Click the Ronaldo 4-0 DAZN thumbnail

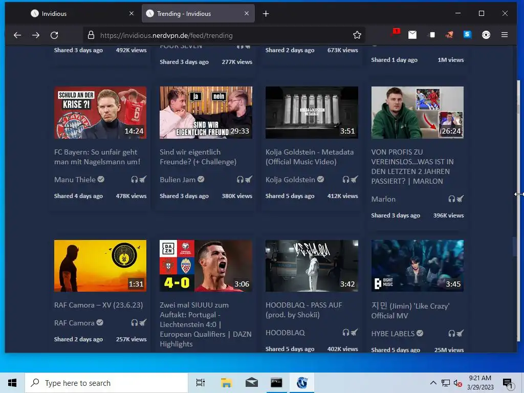tap(206, 266)
